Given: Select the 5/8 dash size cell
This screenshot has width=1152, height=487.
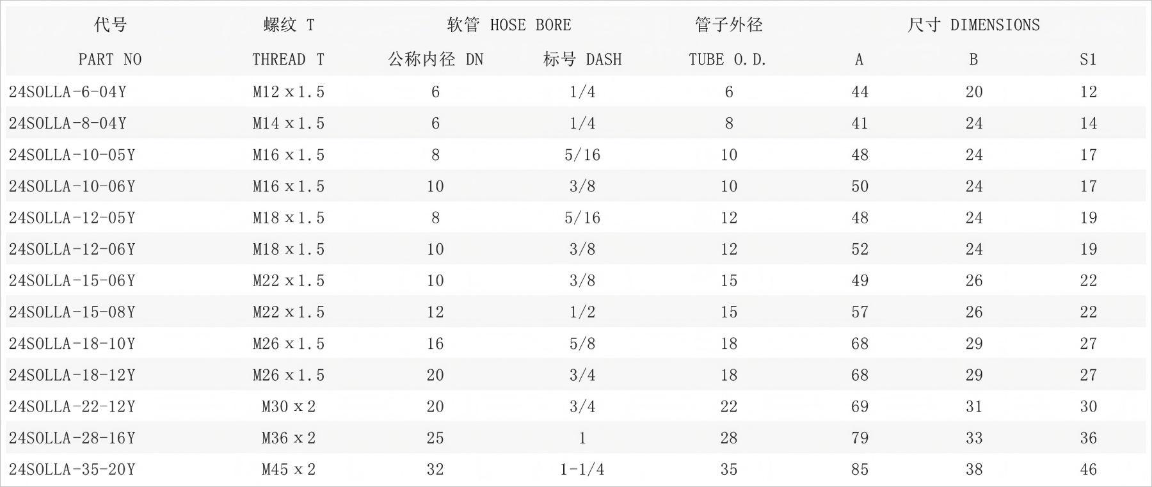Looking at the screenshot, I should point(582,344).
